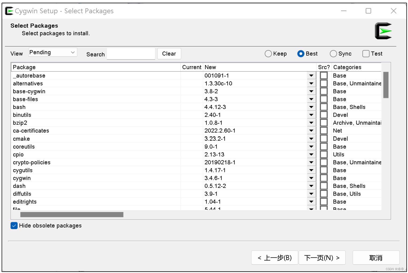Open version dropdown for _autorebase
The image size is (408, 273).
click(311, 76)
